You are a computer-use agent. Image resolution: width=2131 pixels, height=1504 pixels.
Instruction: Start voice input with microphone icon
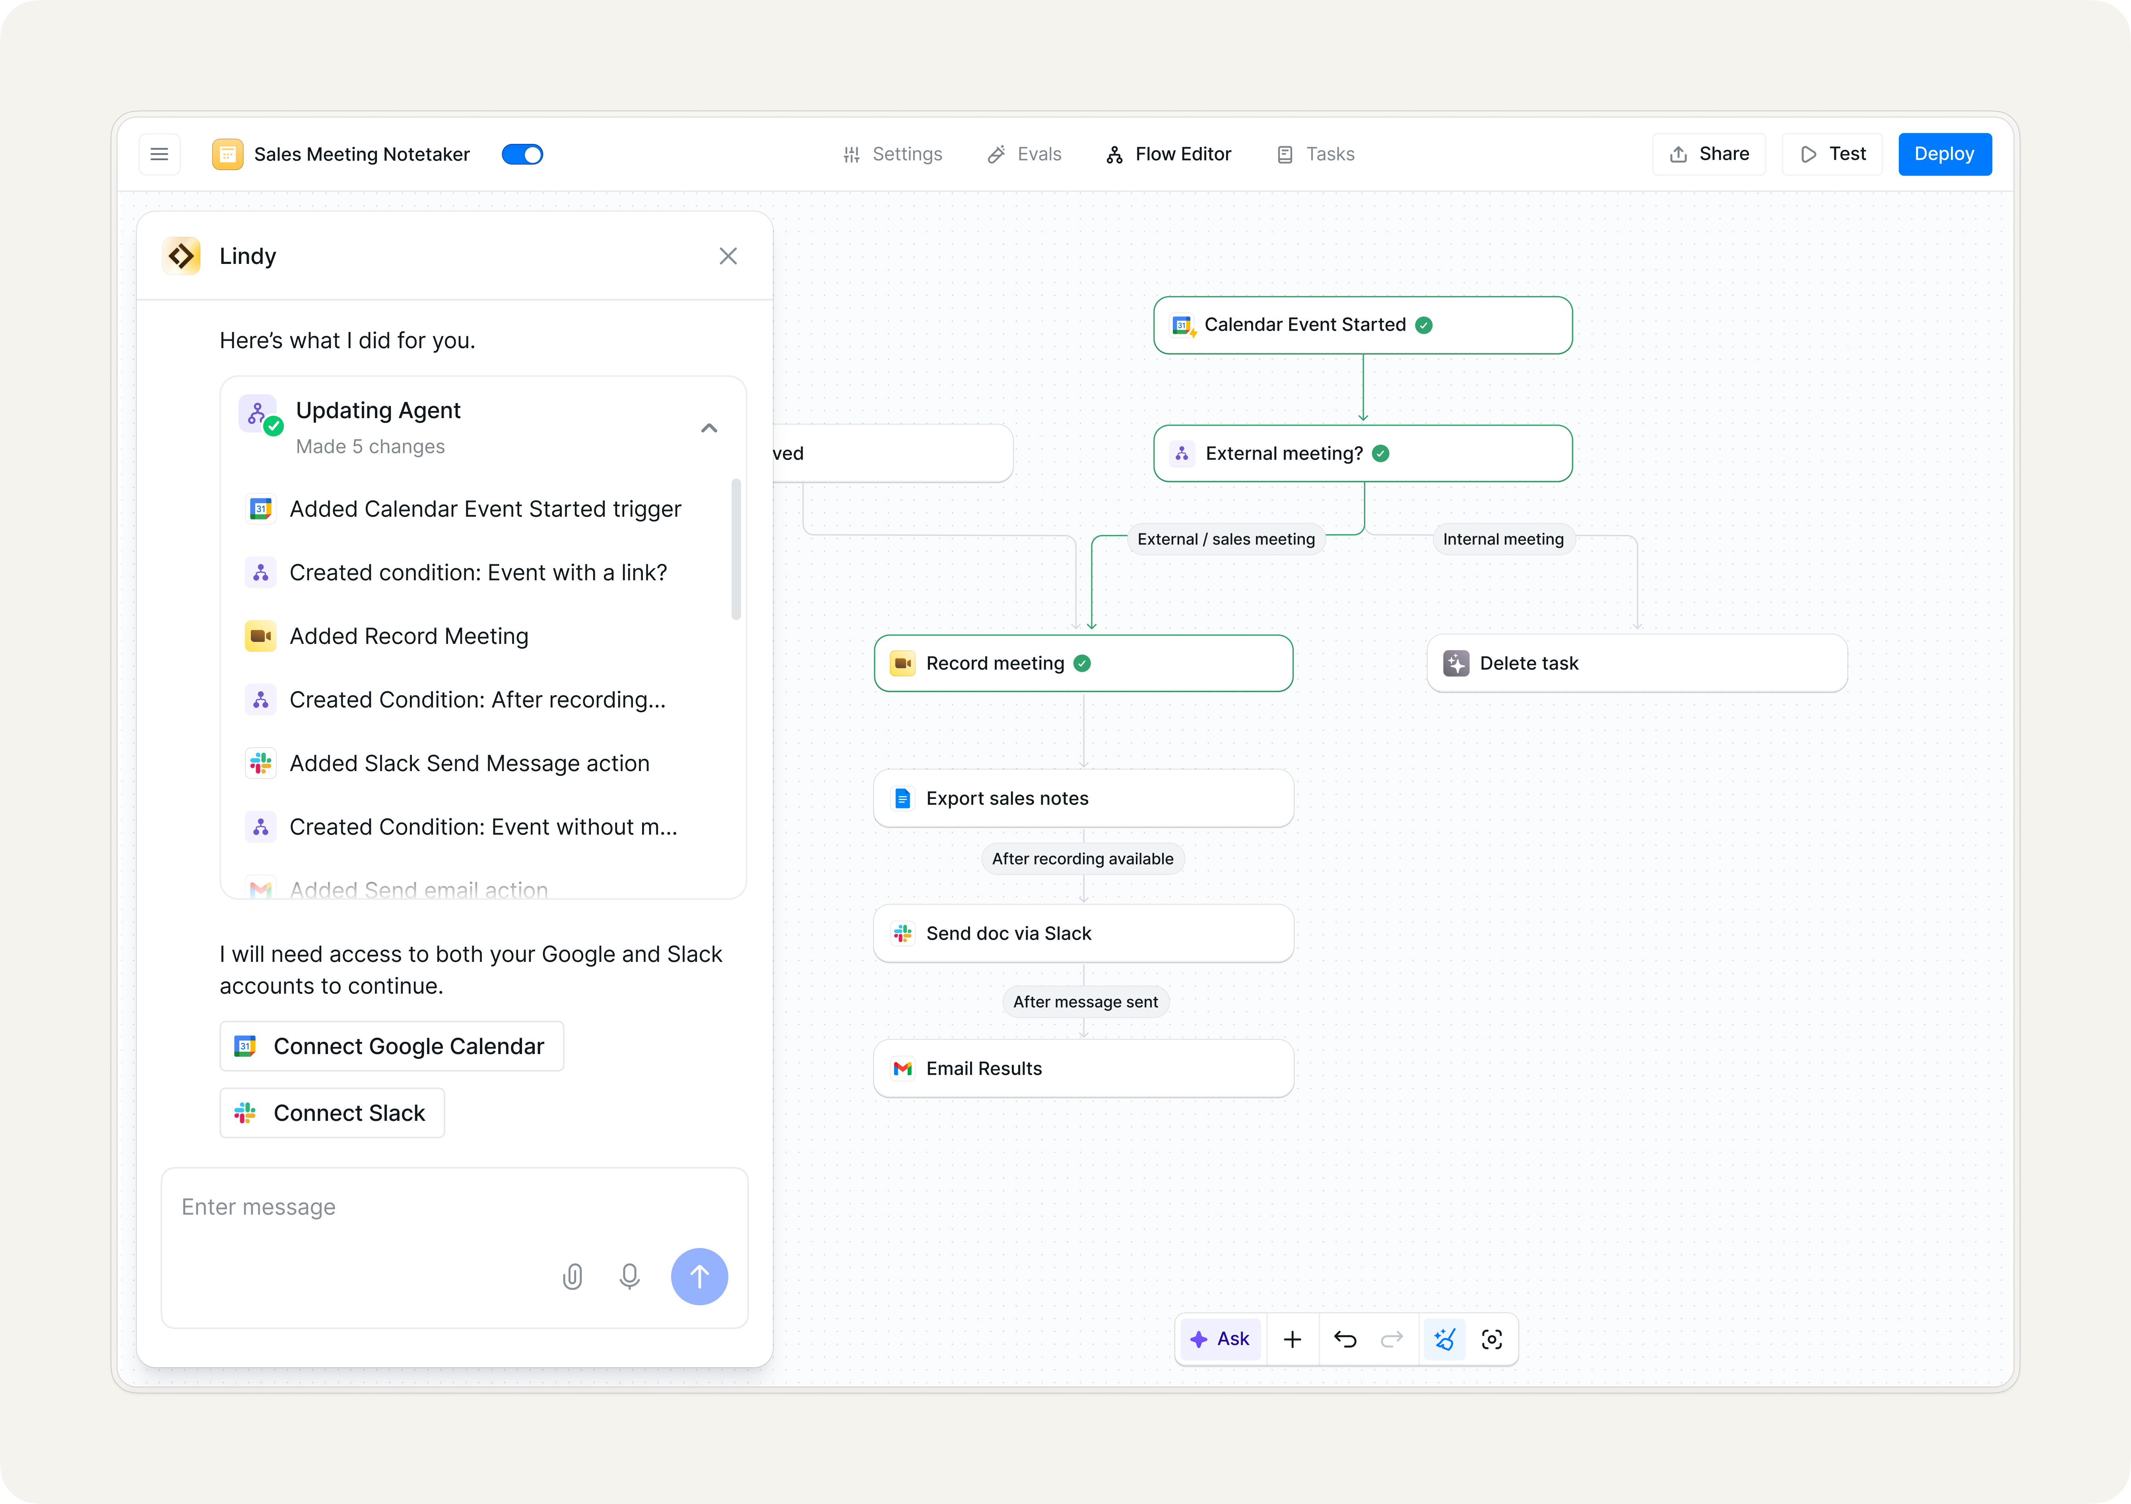click(629, 1277)
